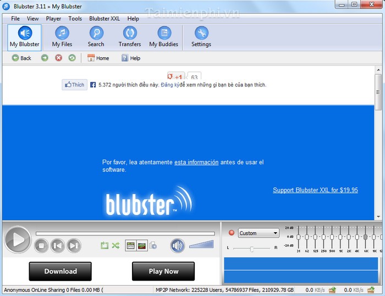
Task: Go to the Home page
Action: click(98, 58)
